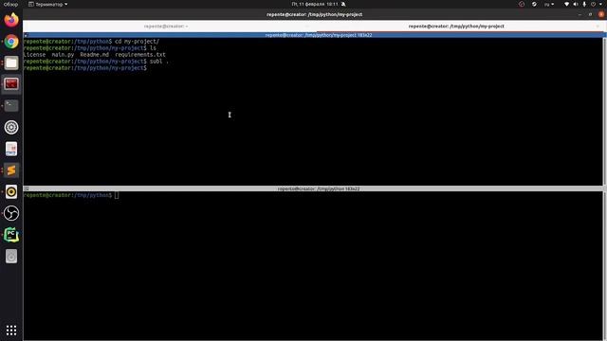Click the volume speaker indicator
Screen dimensions: 607x341
pyautogui.click(x=576, y=4)
